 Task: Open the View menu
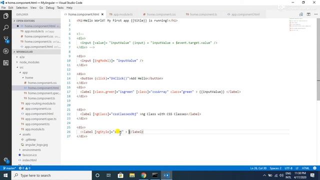(33, 7)
